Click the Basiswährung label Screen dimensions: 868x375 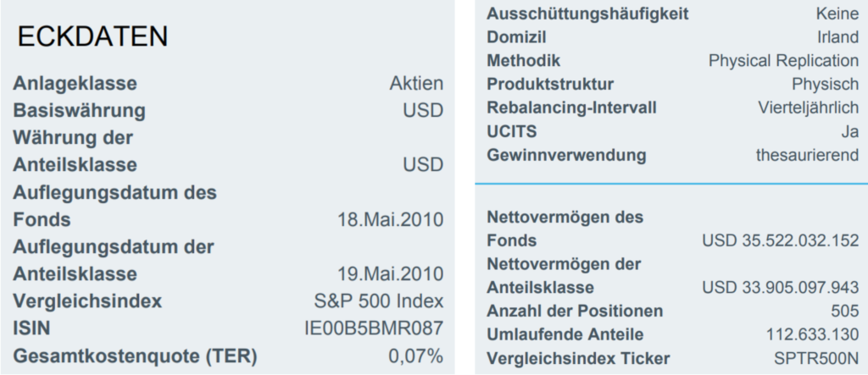pyautogui.click(x=79, y=111)
